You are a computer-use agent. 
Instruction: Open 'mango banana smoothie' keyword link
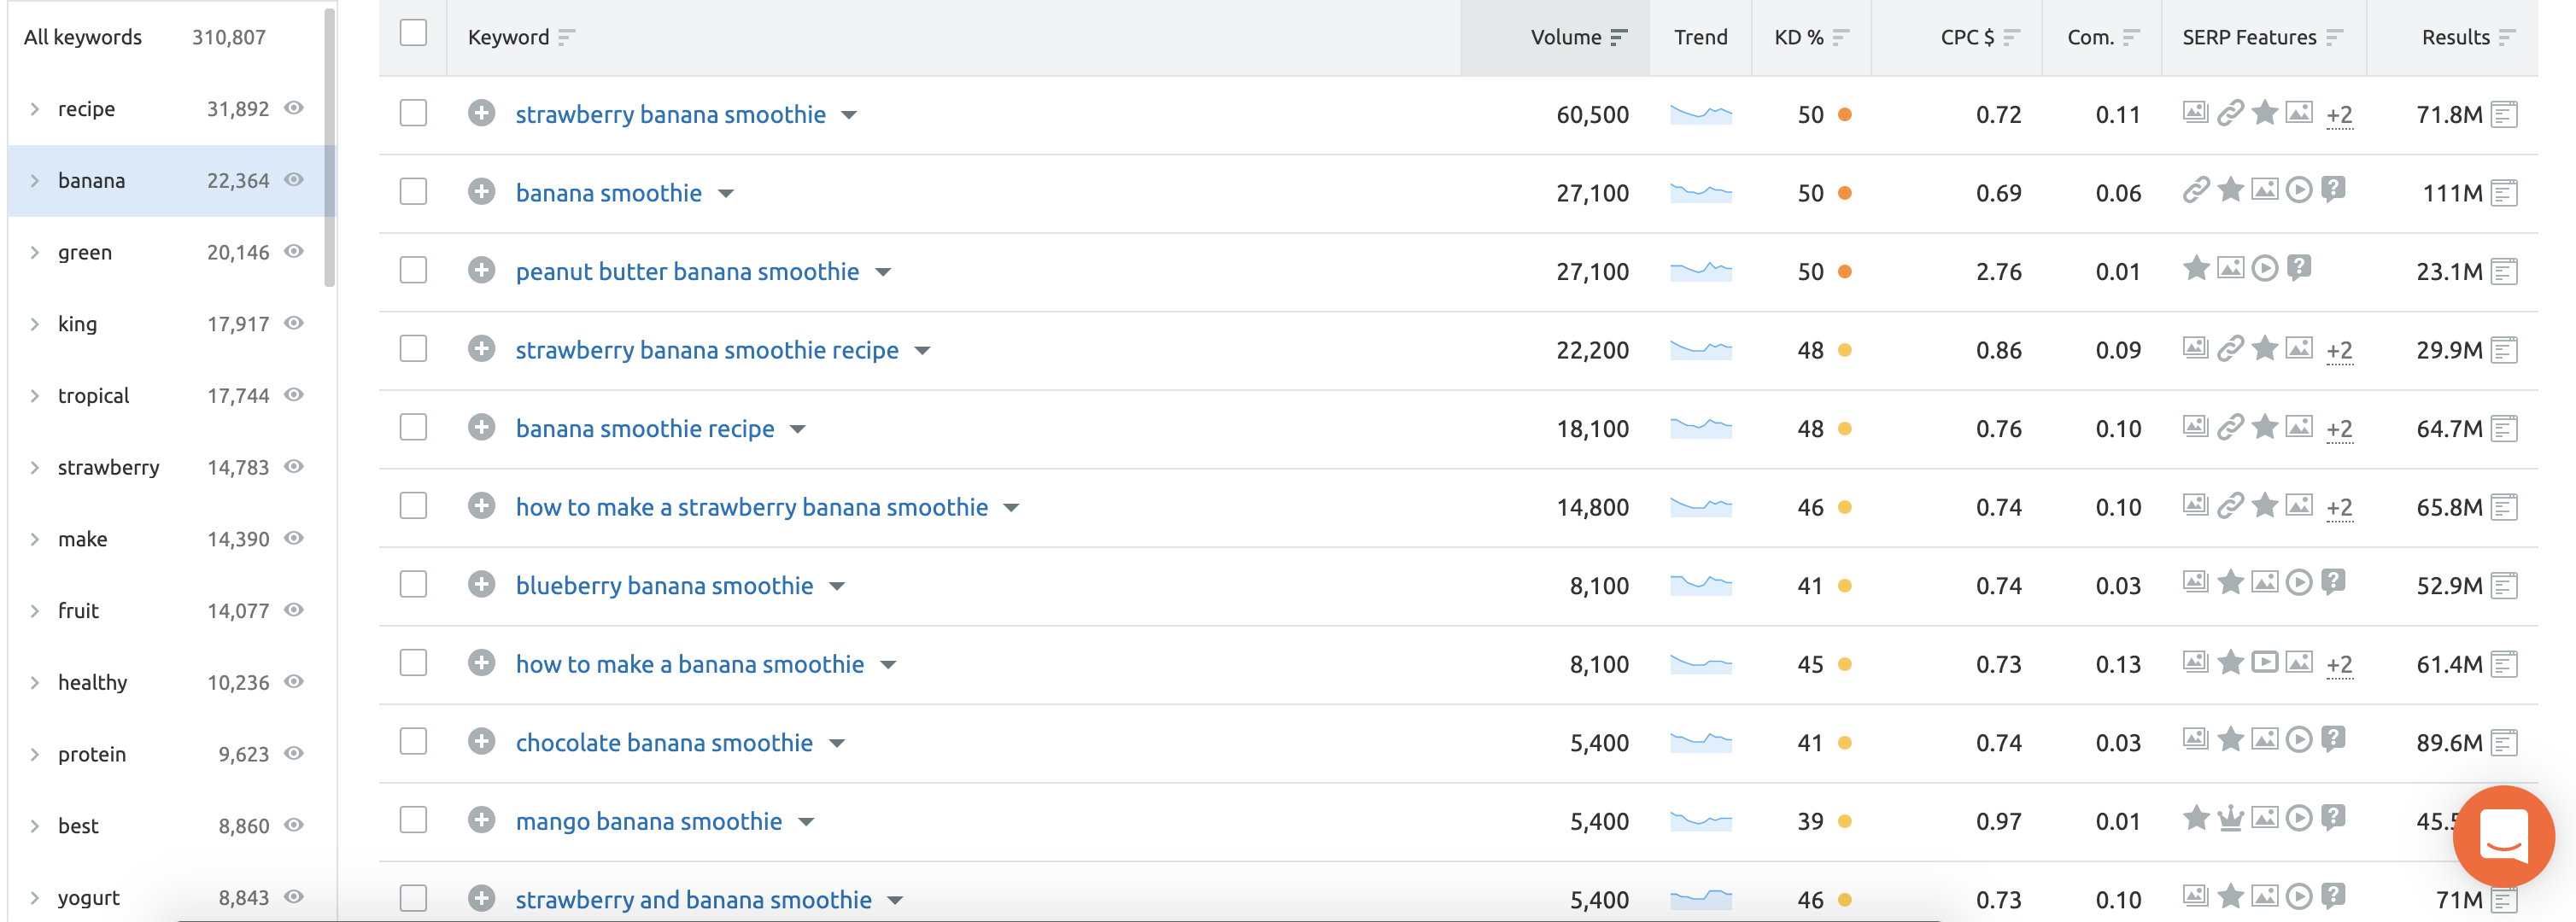648,821
